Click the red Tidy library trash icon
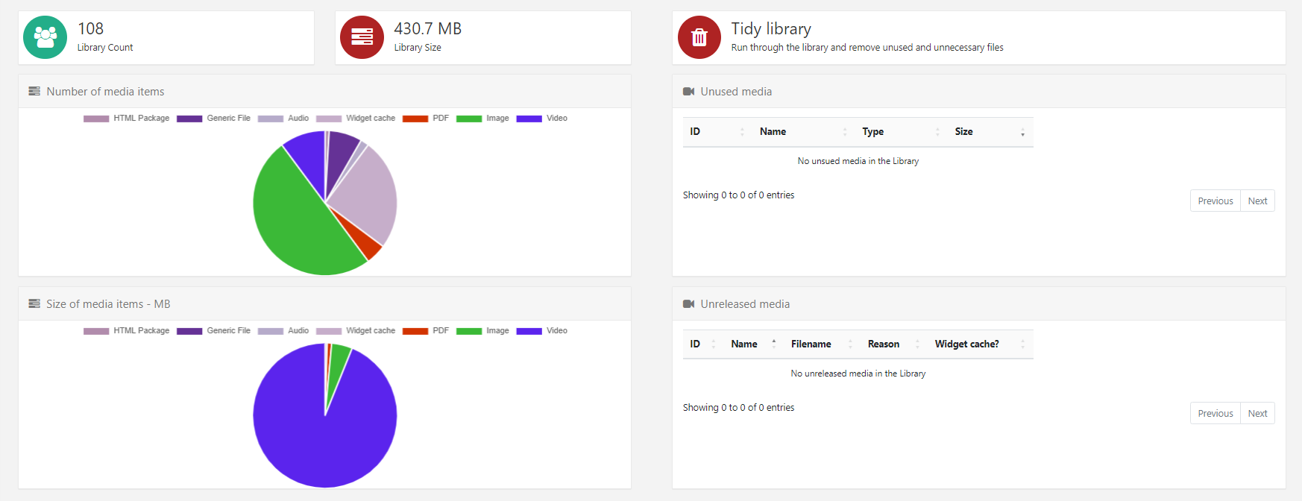 (x=699, y=37)
